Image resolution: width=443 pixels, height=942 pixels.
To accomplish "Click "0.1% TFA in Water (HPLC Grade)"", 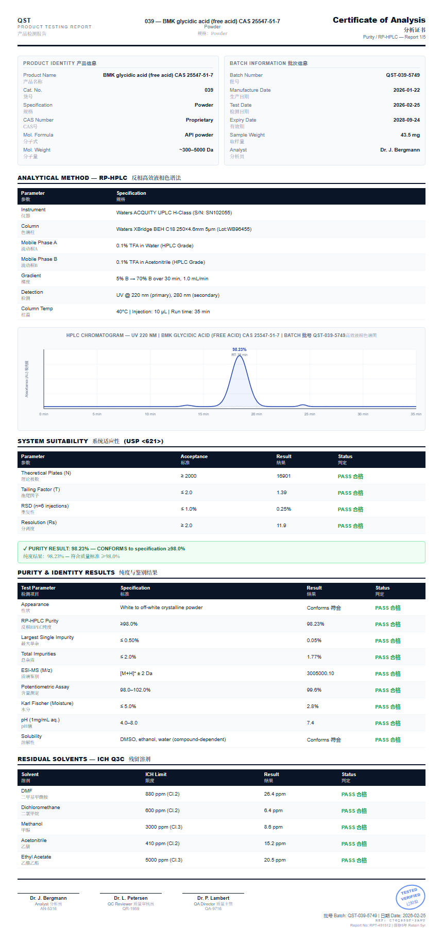I will tap(155, 246).
